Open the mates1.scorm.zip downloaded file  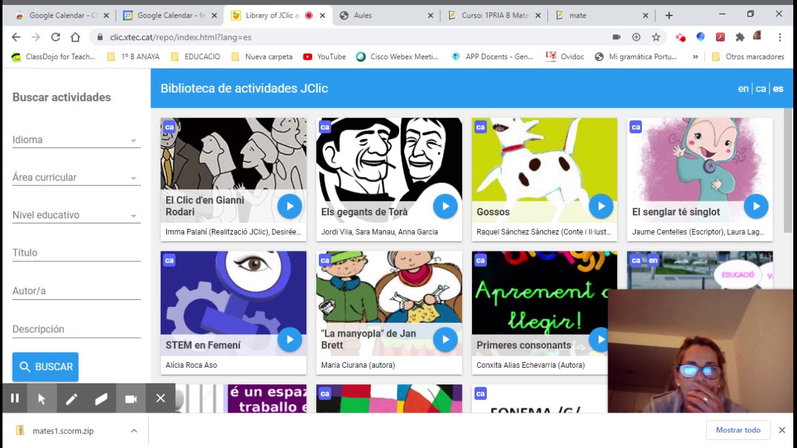coord(62,431)
